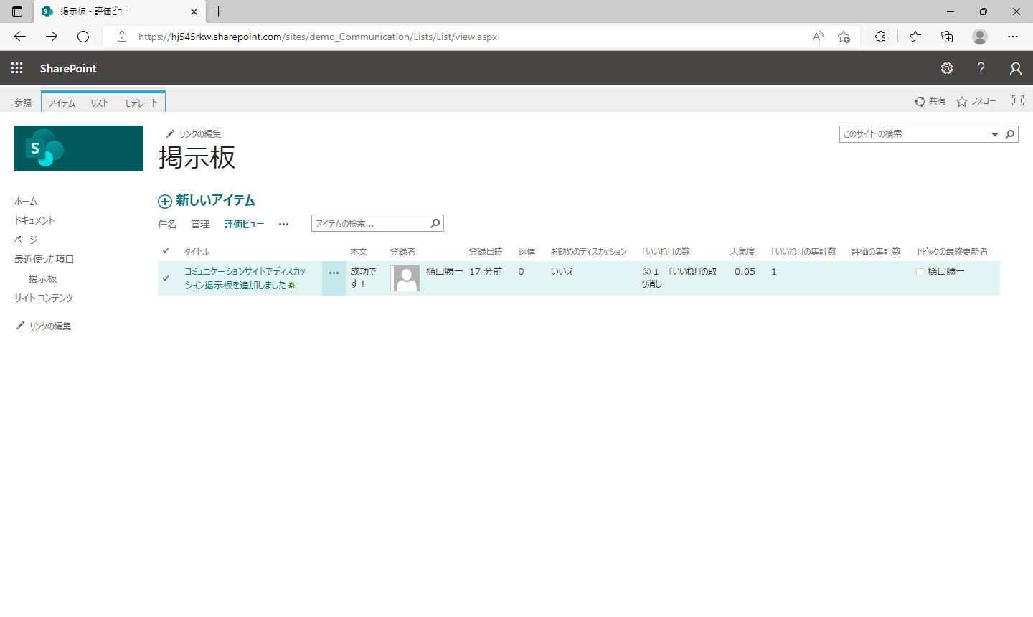The image size is (1033, 617).
Task: Click 最近使った項目 in the left navigation
Action: (44, 260)
